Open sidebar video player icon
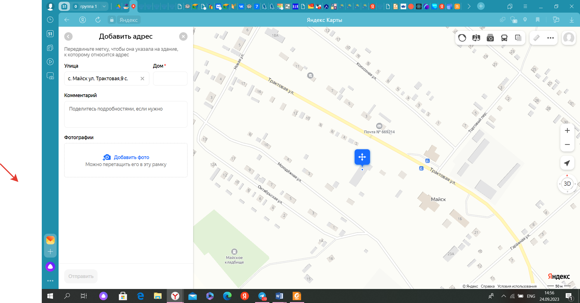Viewport: 580px width, 303px height. coord(50,62)
